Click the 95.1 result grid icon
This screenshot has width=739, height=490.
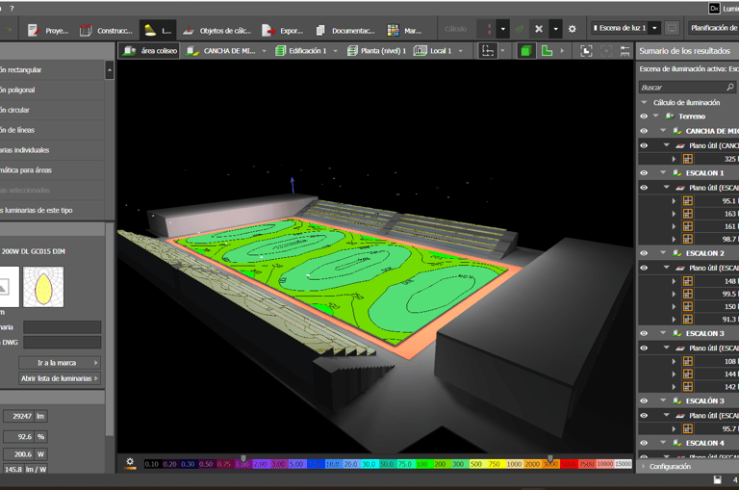[688, 201]
